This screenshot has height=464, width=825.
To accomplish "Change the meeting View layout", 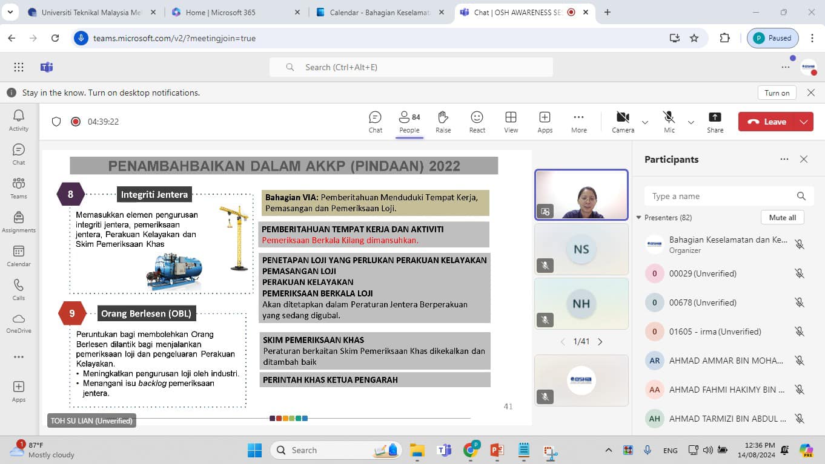I will pos(511,121).
